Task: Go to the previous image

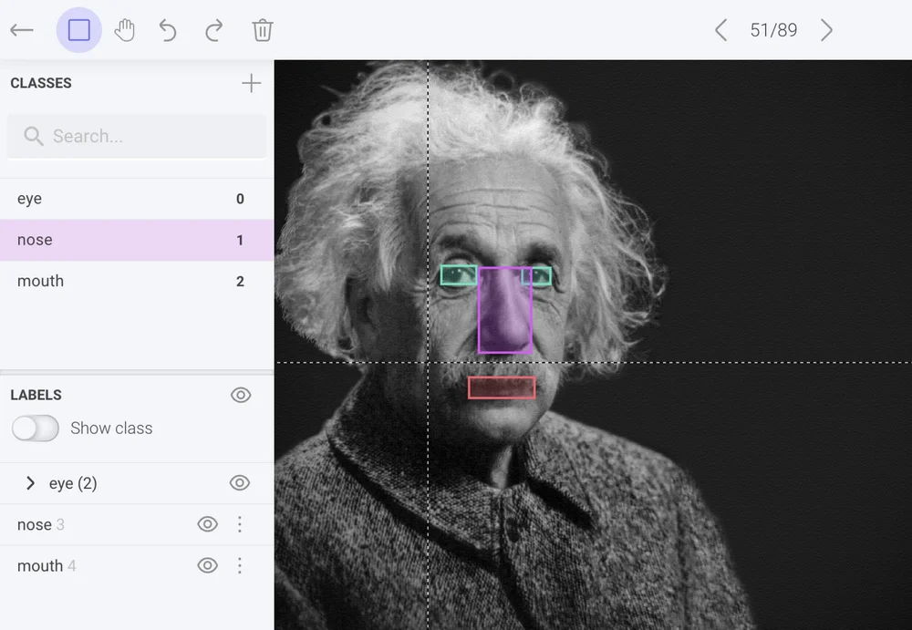Action: pyautogui.click(x=720, y=30)
